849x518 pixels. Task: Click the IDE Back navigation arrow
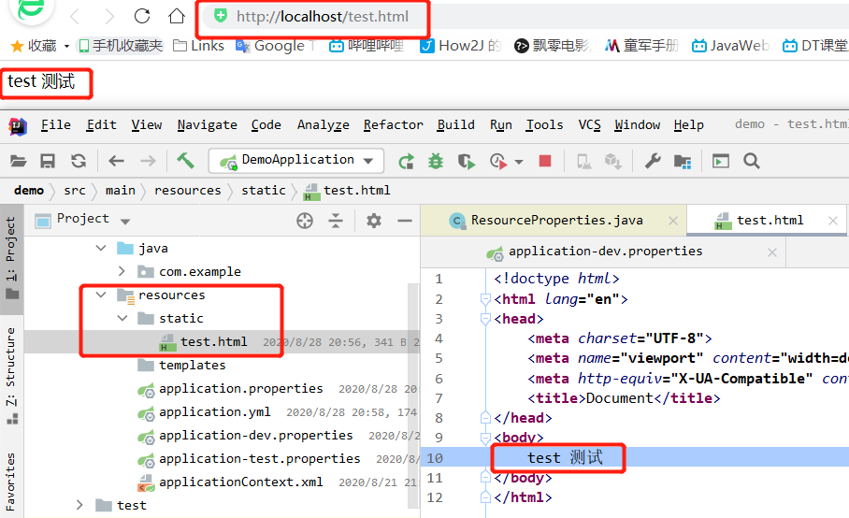116,161
